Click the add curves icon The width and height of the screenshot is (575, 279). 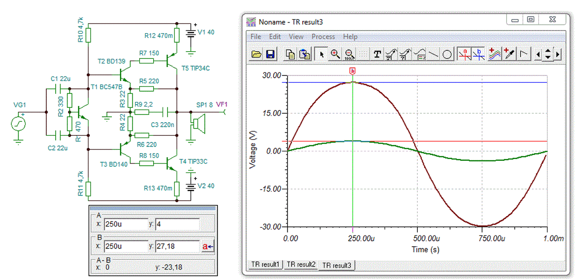pyautogui.click(x=495, y=54)
